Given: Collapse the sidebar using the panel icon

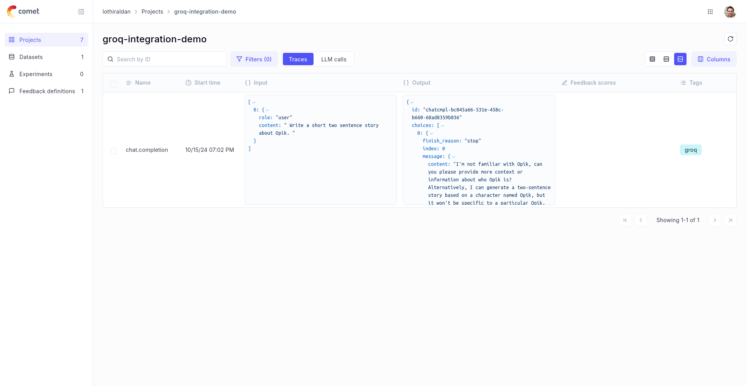Looking at the screenshot, I should coord(81,12).
